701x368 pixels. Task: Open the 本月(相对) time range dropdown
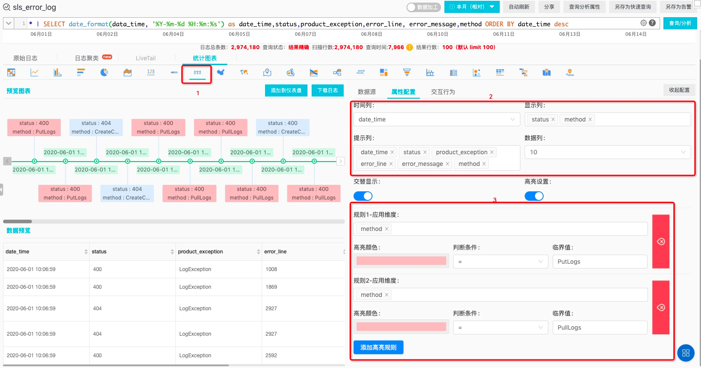pyautogui.click(x=472, y=7)
